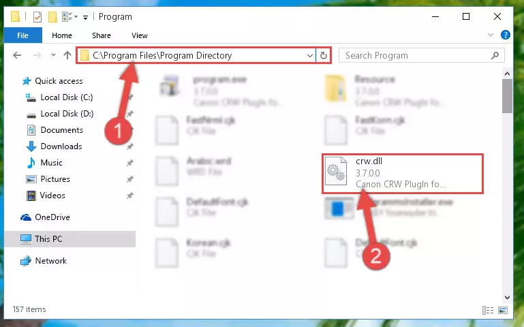Switch to large icons view layout
The height and width of the screenshot is (327, 524).
pos(503,310)
